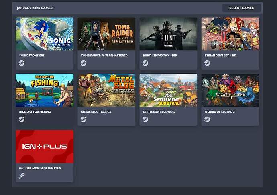Screen dimensions: 277x195
Task: Select the IGN Plus red banner image
Action: (45, 147)
